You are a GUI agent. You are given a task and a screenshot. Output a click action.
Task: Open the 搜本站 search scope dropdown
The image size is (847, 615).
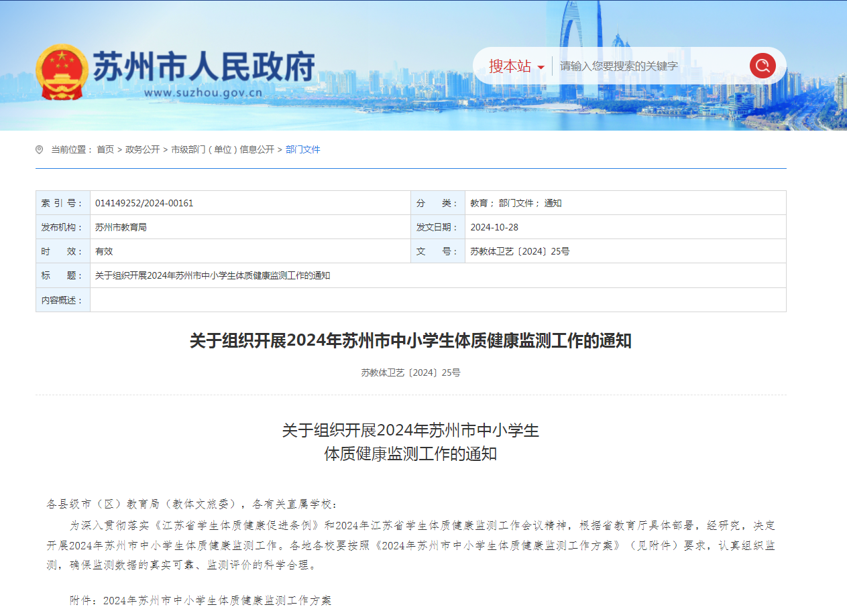510,66
